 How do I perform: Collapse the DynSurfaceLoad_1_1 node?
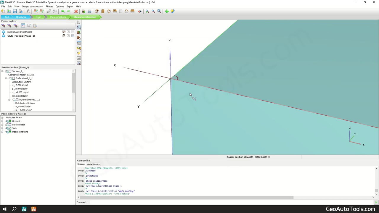coord(9,100)
